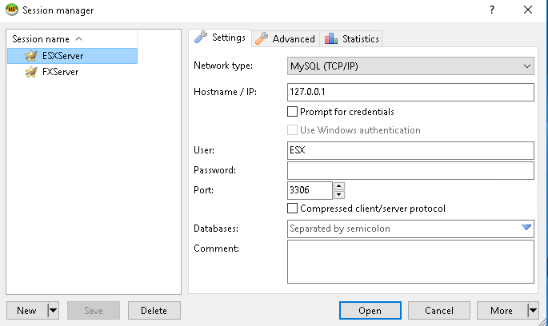Viewport: 548px width, 326px height.
Task: Switch to the Advanced tab
Action: click(285, 38)
